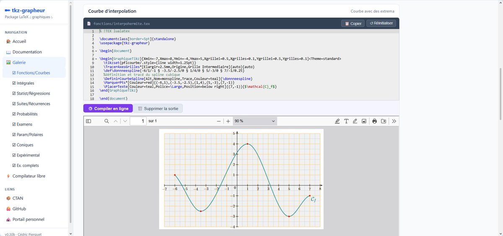Zoom in with the plus icon
503x236 pixels.
pos(228,121)
